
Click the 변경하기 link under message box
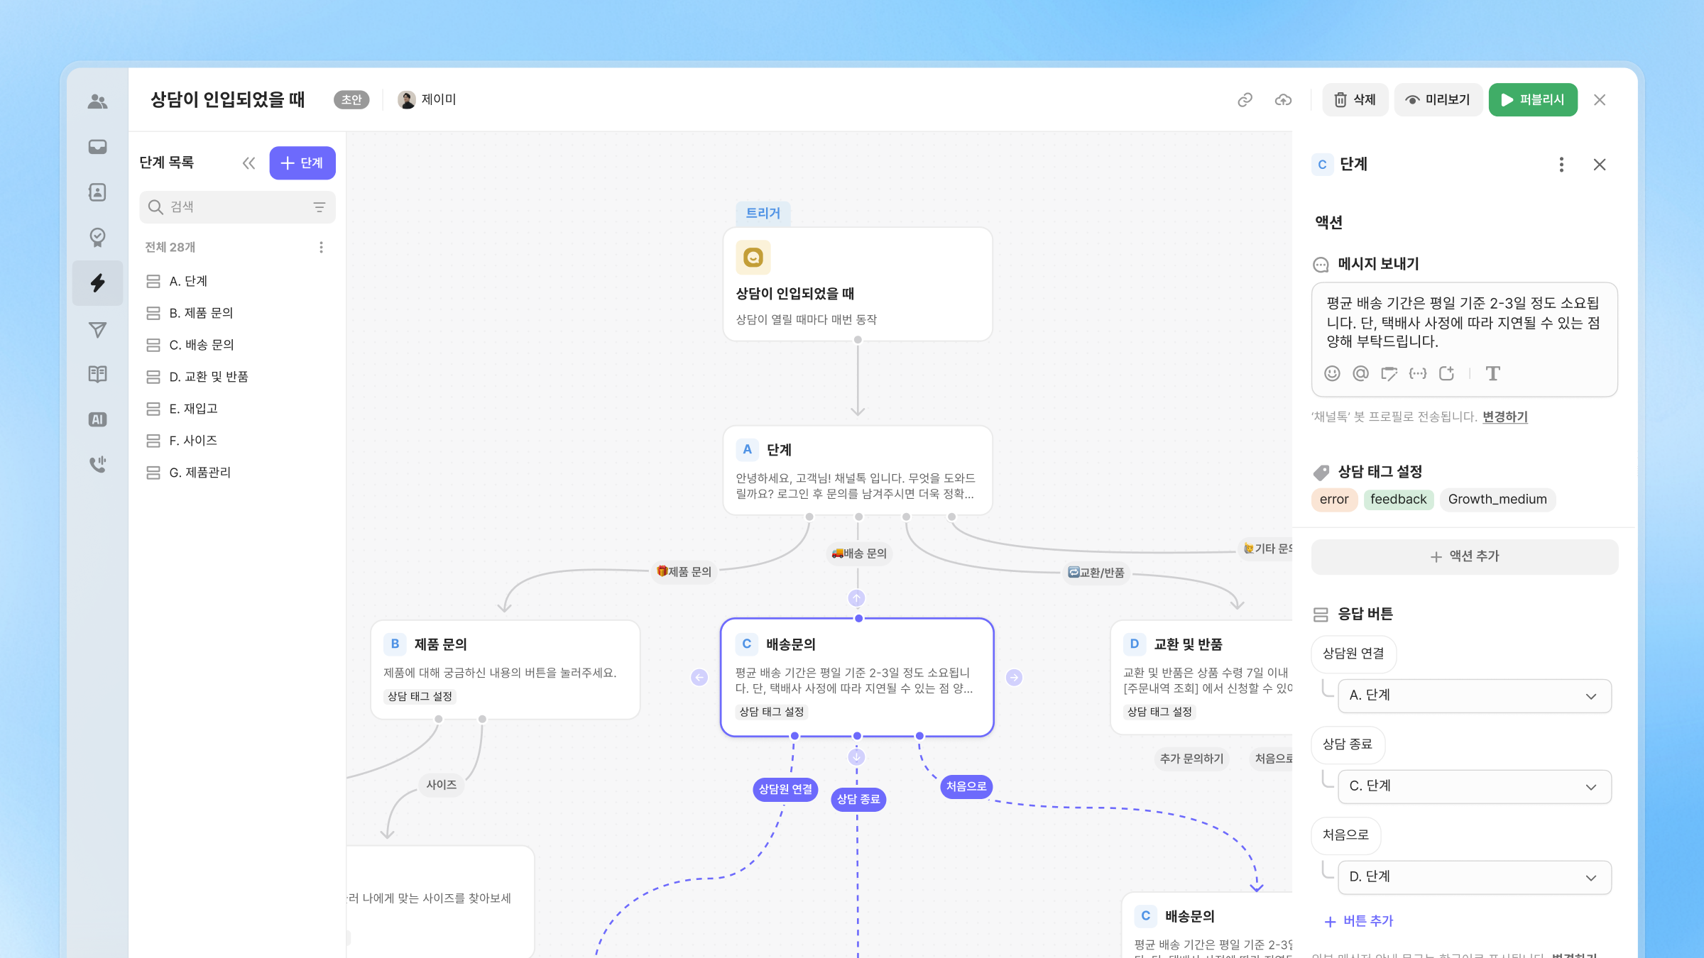coord(1504,417)
